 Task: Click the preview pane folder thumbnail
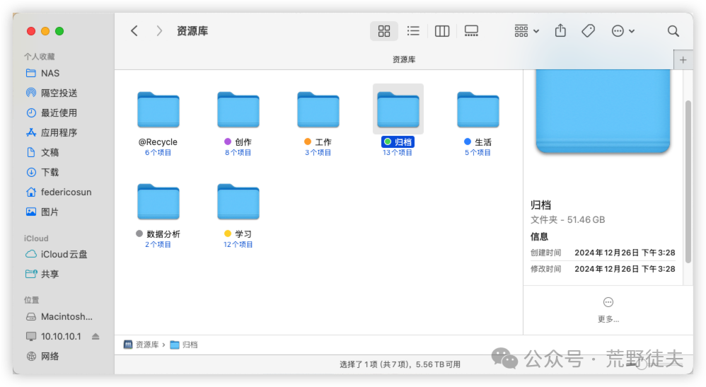(603, 111)
